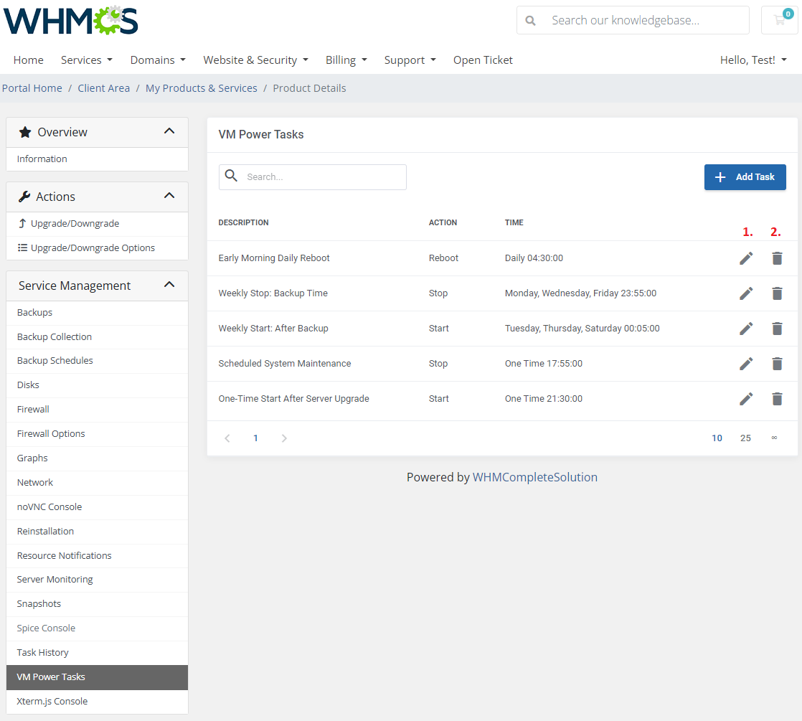
Task: Open the Support dropdown menu
Action: click(x=410, y=60)
